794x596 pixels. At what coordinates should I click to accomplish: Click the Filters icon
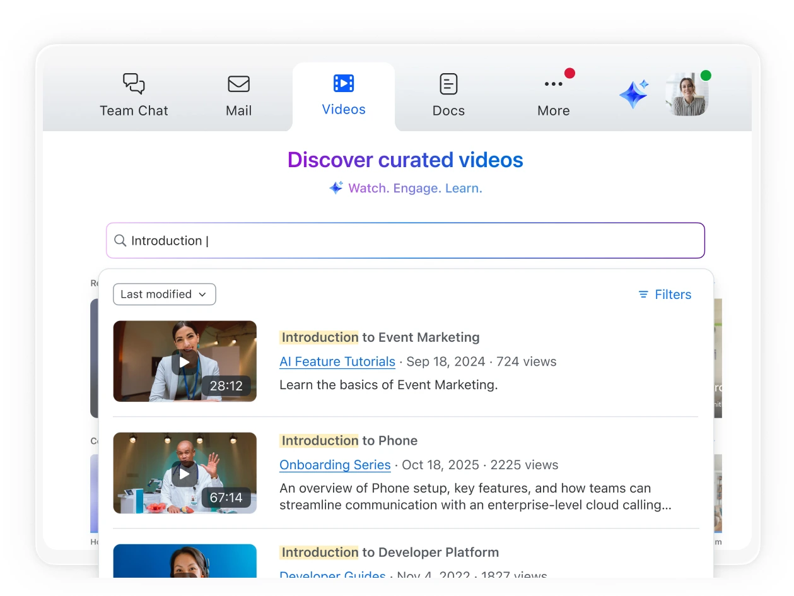tap(643, 295)
